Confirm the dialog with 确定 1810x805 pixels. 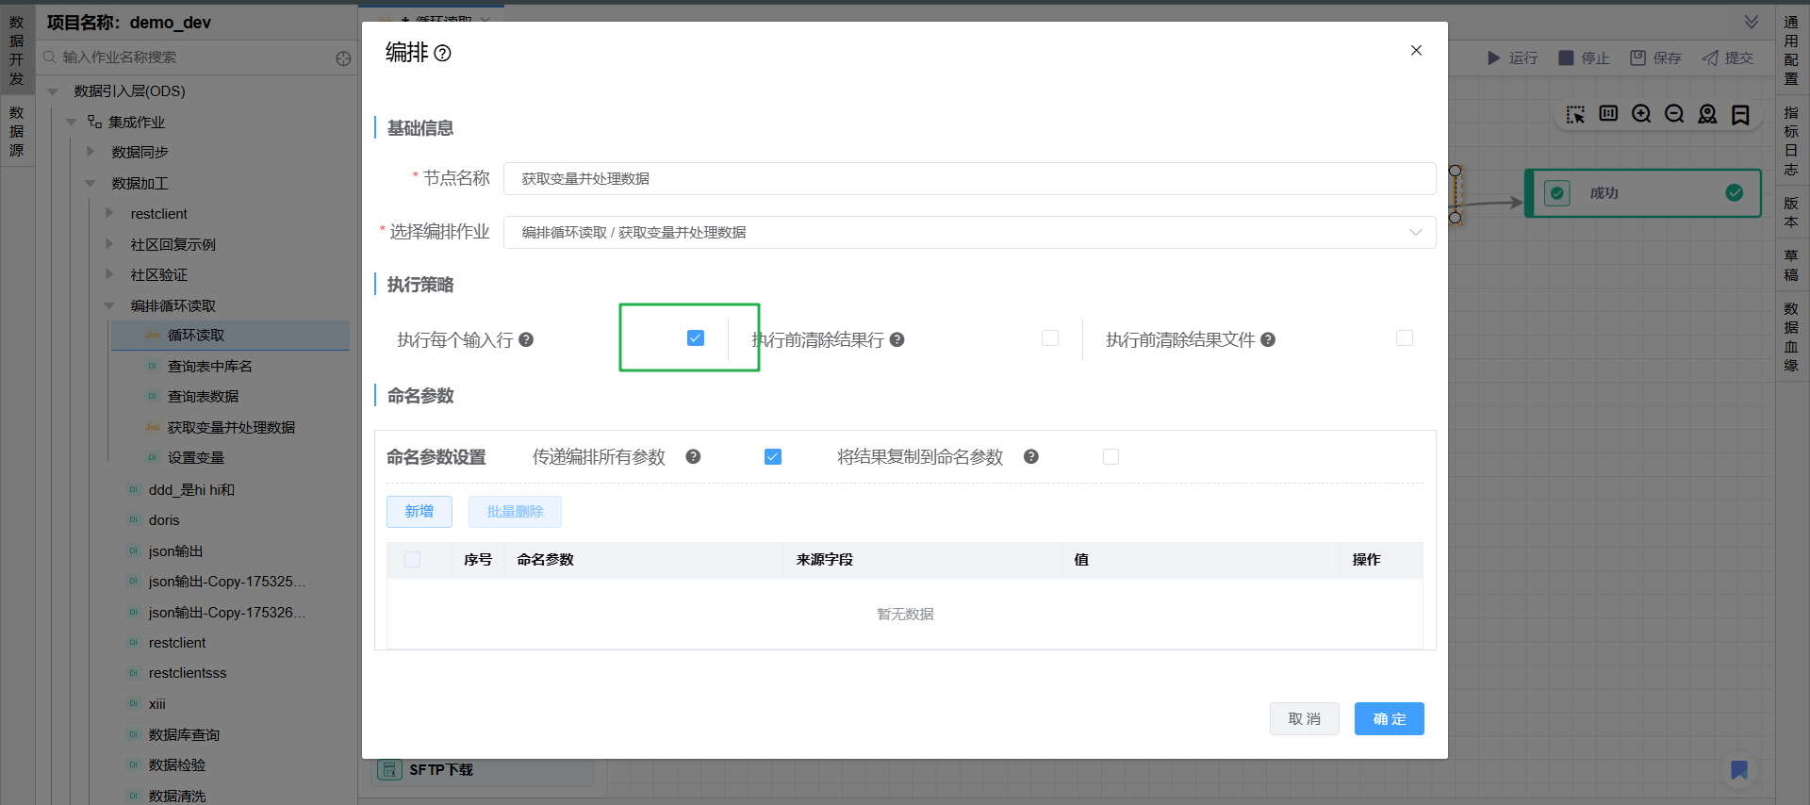tap(1389, 719)
